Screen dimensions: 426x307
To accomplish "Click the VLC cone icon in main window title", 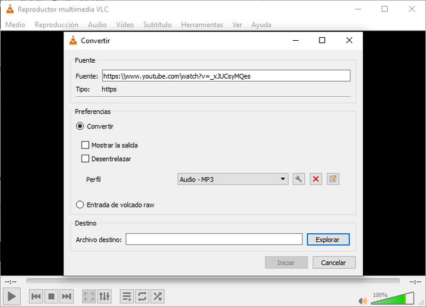I will pyautogui.click(x=10, y=9).
